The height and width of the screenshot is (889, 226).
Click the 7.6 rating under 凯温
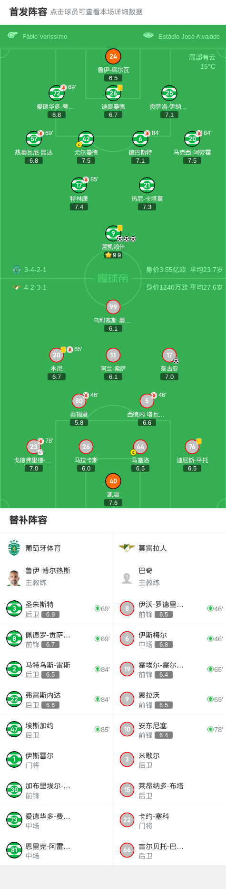click(113, 502)
